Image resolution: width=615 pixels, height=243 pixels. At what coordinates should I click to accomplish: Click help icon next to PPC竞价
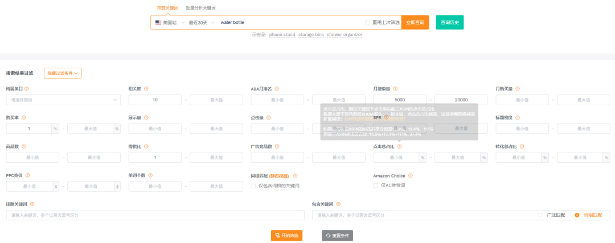pyautogui.click(x=28, y=176)
